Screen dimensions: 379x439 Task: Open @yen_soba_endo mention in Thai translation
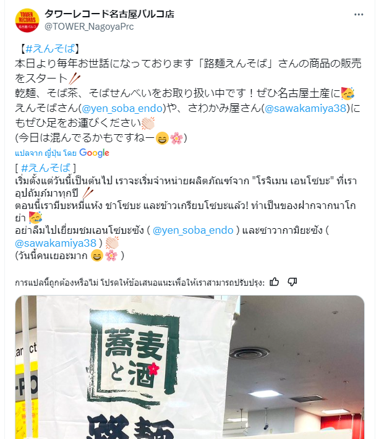(x=193, y=230)
